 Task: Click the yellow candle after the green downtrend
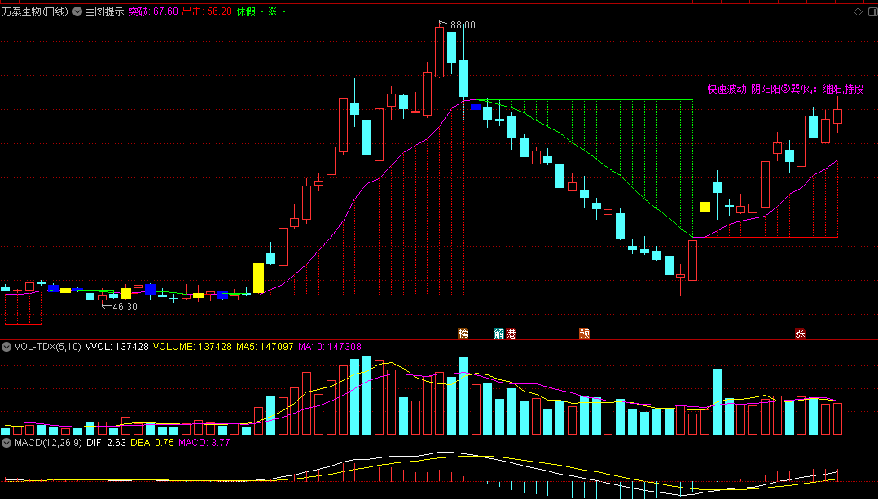click(x=705, y=207)
